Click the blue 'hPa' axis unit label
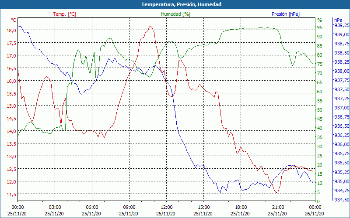This screenshot has width=350, height=218. pos(338,20)
